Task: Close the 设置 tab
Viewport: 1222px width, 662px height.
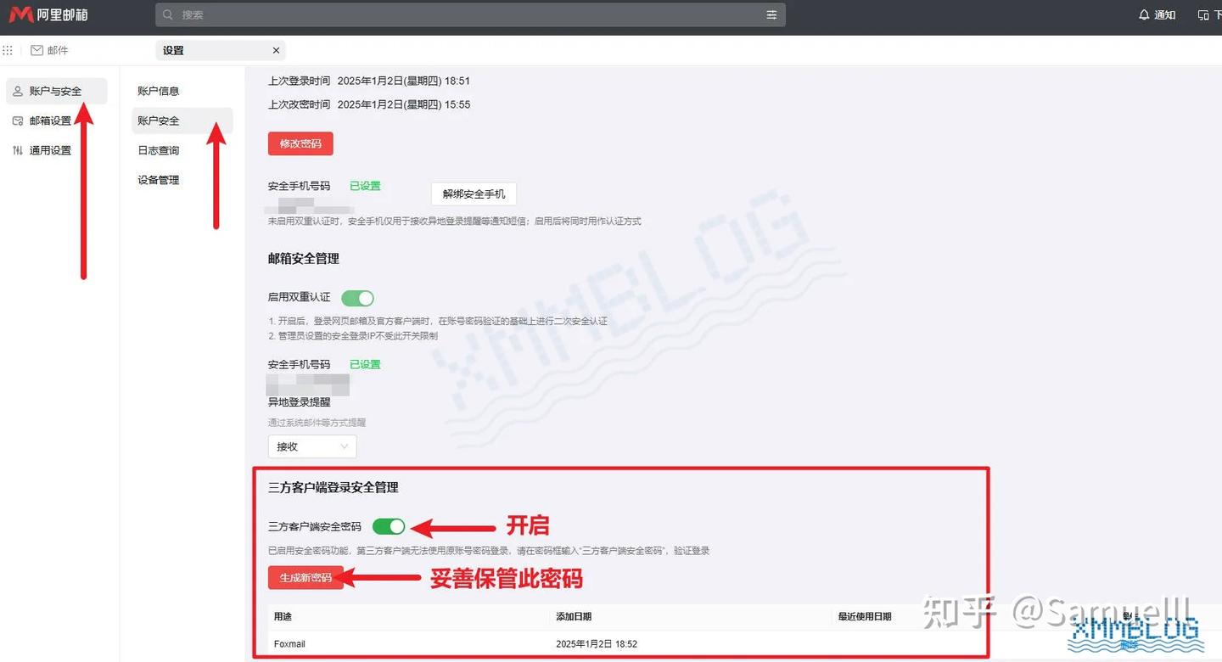Action: click(x=276, y=50)
